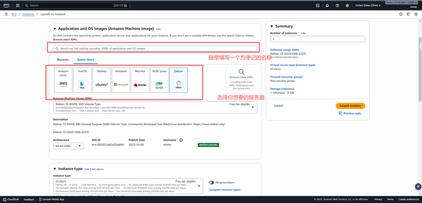This screenshot has width=422, height=203.
Task: Click Cancel in the Summary panel
Action: click(279, 106)
